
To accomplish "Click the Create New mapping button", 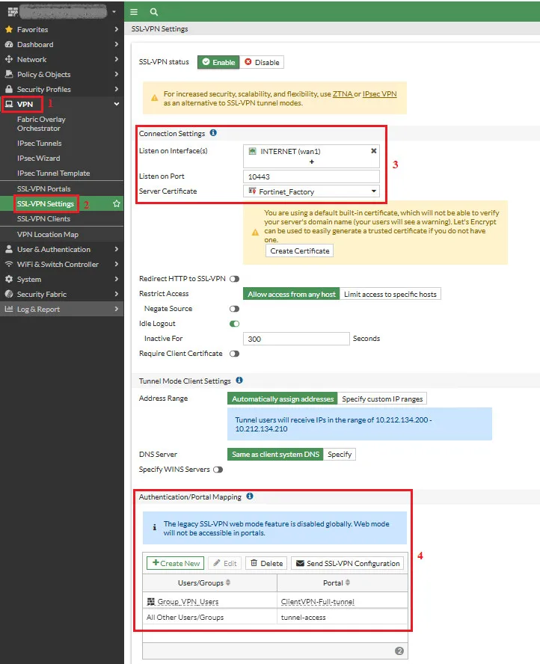I will (175, 563).
